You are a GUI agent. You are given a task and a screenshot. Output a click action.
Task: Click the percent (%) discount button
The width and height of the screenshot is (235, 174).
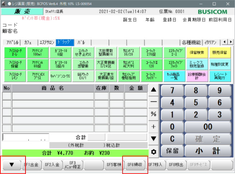[x=153, y=114]
